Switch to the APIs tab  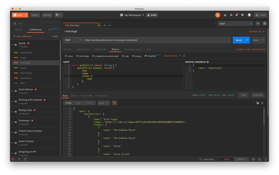[53, 29]
